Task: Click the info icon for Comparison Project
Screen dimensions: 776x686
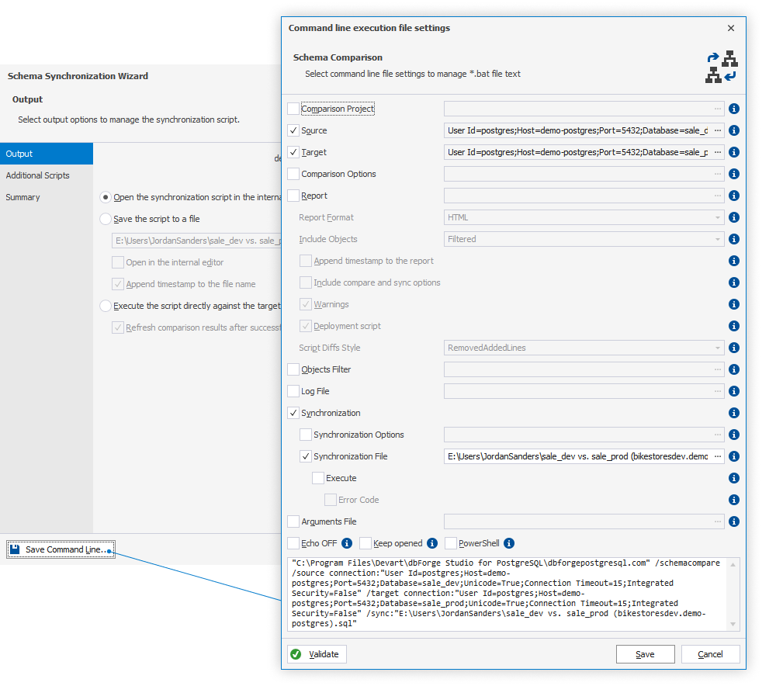Action: tap(734, 109)
